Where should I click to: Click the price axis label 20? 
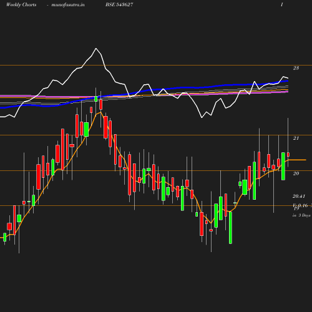point(296,173)
